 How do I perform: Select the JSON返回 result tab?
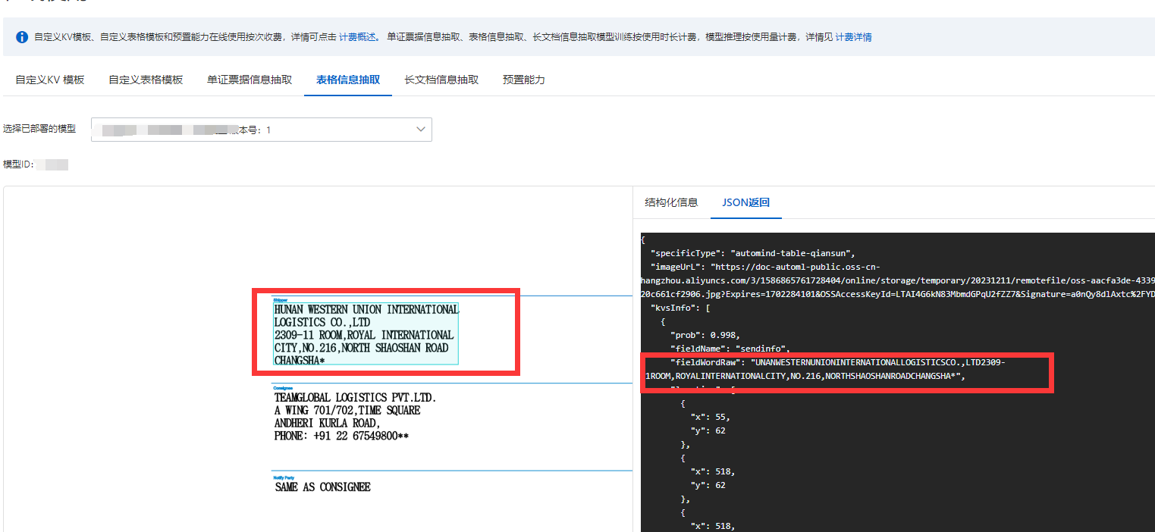tap(745, 202)
